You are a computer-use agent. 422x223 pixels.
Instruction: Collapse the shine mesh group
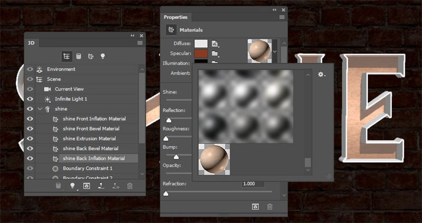(x=40, y=109)
